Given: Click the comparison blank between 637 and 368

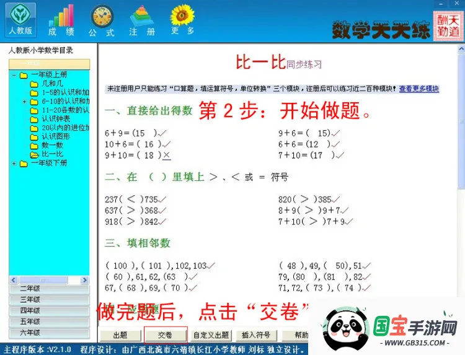Looking at the screenshot, I should pos(131,211).
